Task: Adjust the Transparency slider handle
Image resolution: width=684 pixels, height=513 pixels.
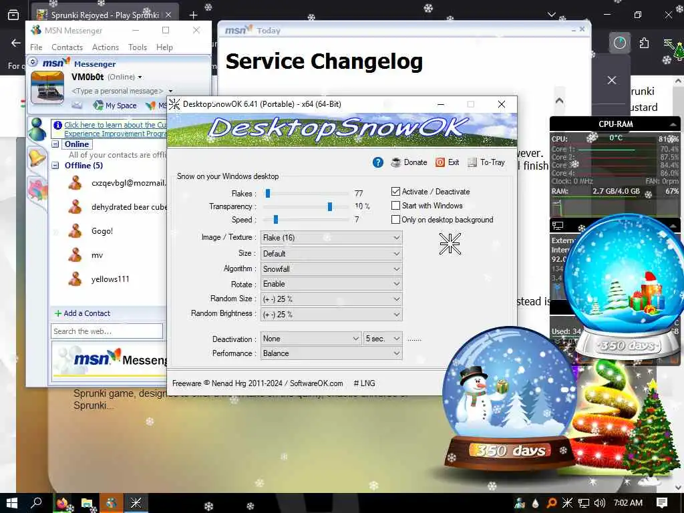Action: coord(330,206)
